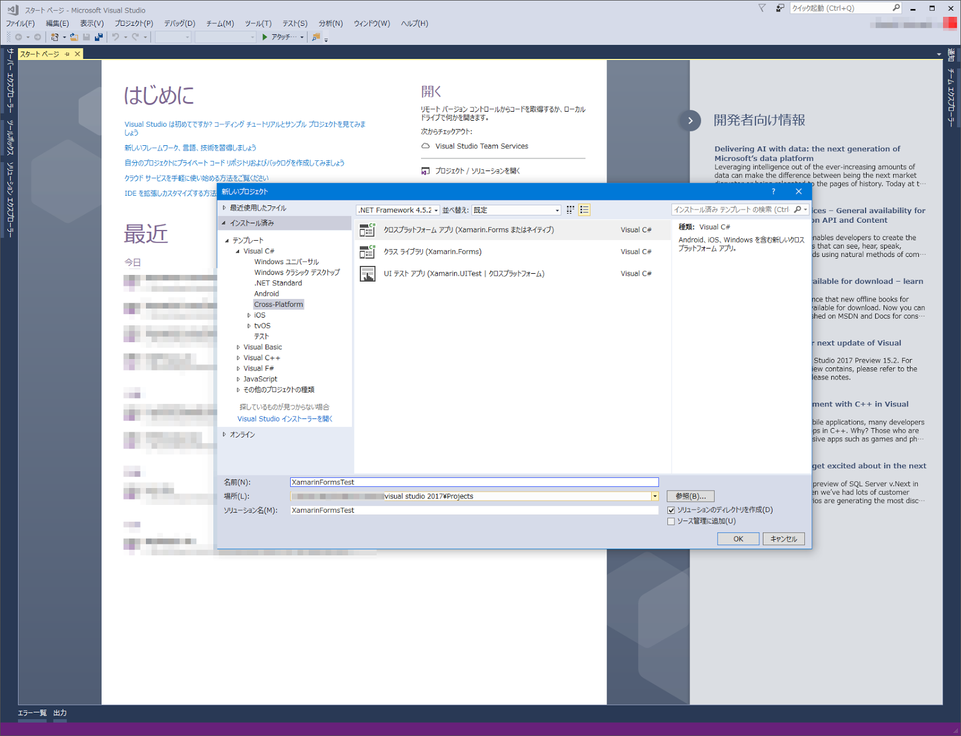This screenshot has height=736, width=961.
Task: Click the UI Test App template icon
Action: (367, 274)
